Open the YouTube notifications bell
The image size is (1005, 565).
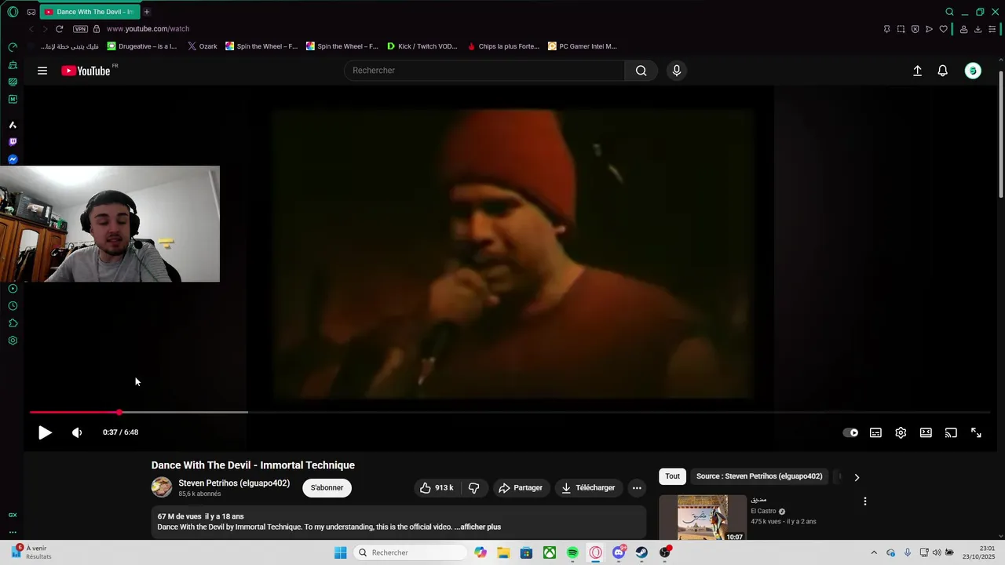tap(943, 71)
